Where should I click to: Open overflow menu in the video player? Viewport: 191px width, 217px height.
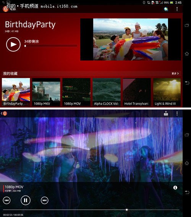tap(177, 114)
